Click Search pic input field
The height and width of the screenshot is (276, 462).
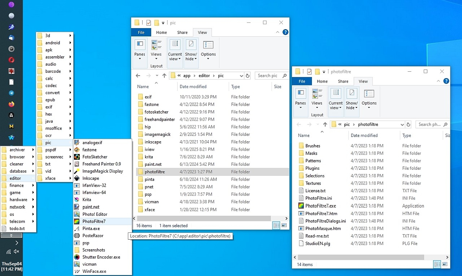pos(271,76)
